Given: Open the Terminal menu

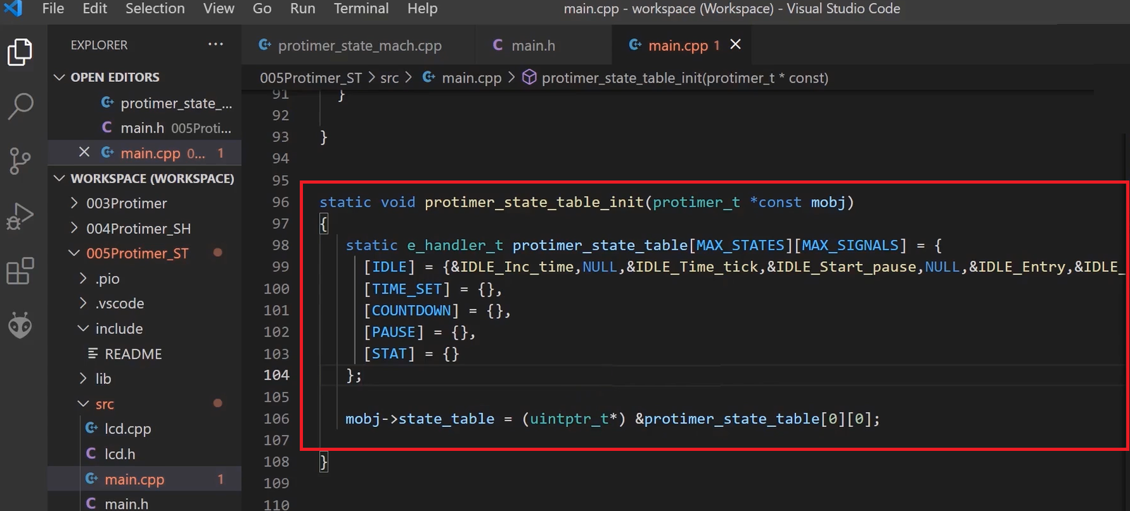Looking at the screenshot, I should (x=361, y=8).
